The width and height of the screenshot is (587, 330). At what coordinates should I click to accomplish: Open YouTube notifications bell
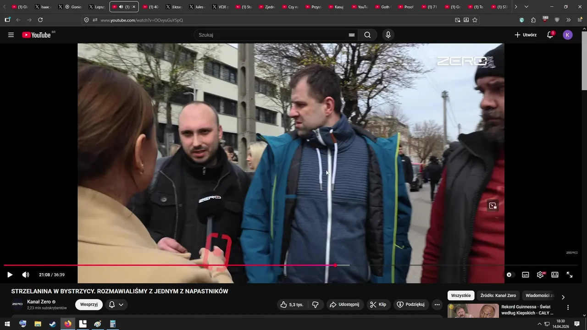click(550, 35)
